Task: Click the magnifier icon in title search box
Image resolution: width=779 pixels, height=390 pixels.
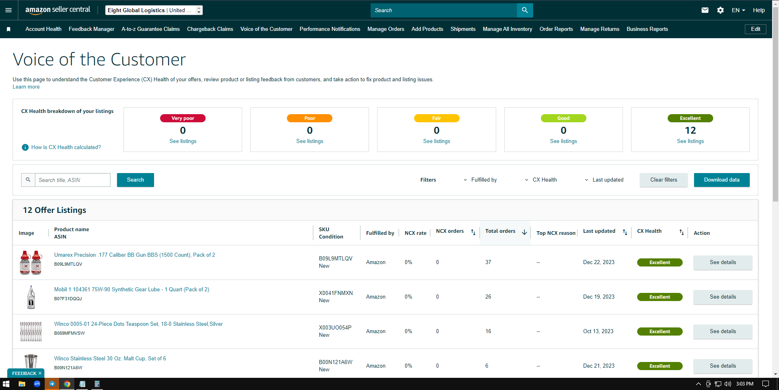Action: [x=28, y=180]
